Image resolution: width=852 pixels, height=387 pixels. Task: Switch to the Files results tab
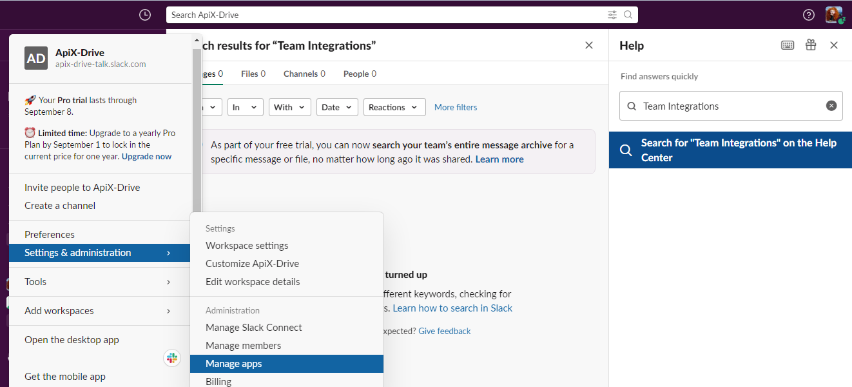point(253,74)
